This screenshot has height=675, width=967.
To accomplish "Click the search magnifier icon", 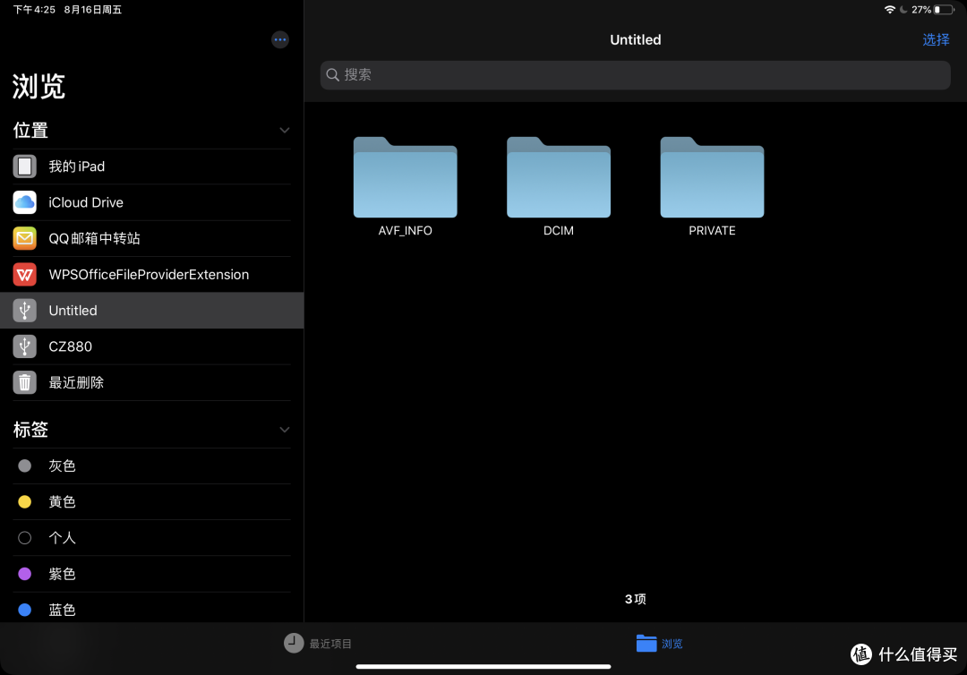I will tap(332, 74).
